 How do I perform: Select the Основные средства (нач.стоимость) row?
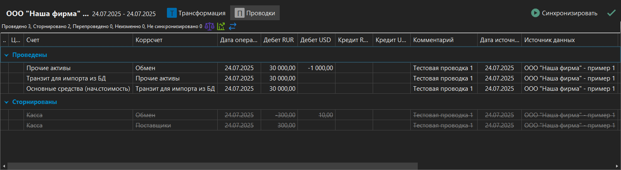(78, 89)
